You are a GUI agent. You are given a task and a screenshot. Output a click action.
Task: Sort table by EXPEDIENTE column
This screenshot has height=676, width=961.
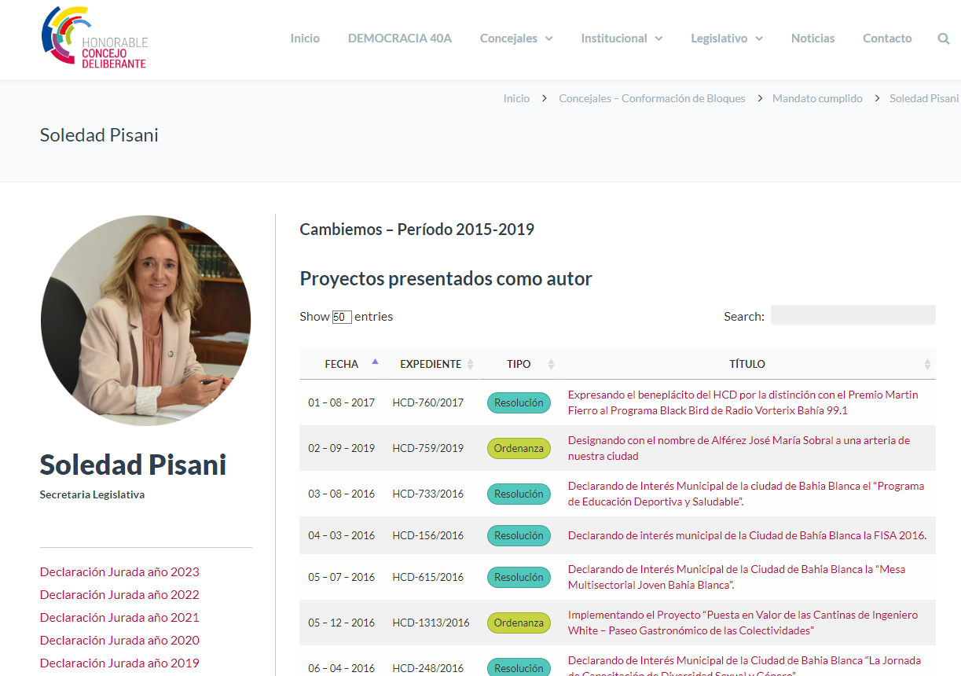431,364
